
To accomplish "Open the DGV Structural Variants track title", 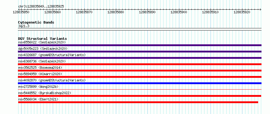I will point(42,39).
